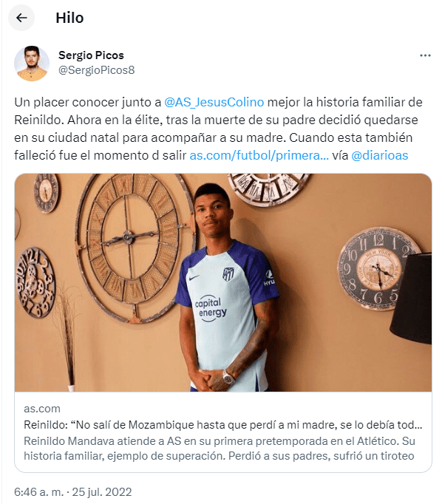The image size is (445, 504).
Task: Click the New York clock in the photo
Action: 376,269
